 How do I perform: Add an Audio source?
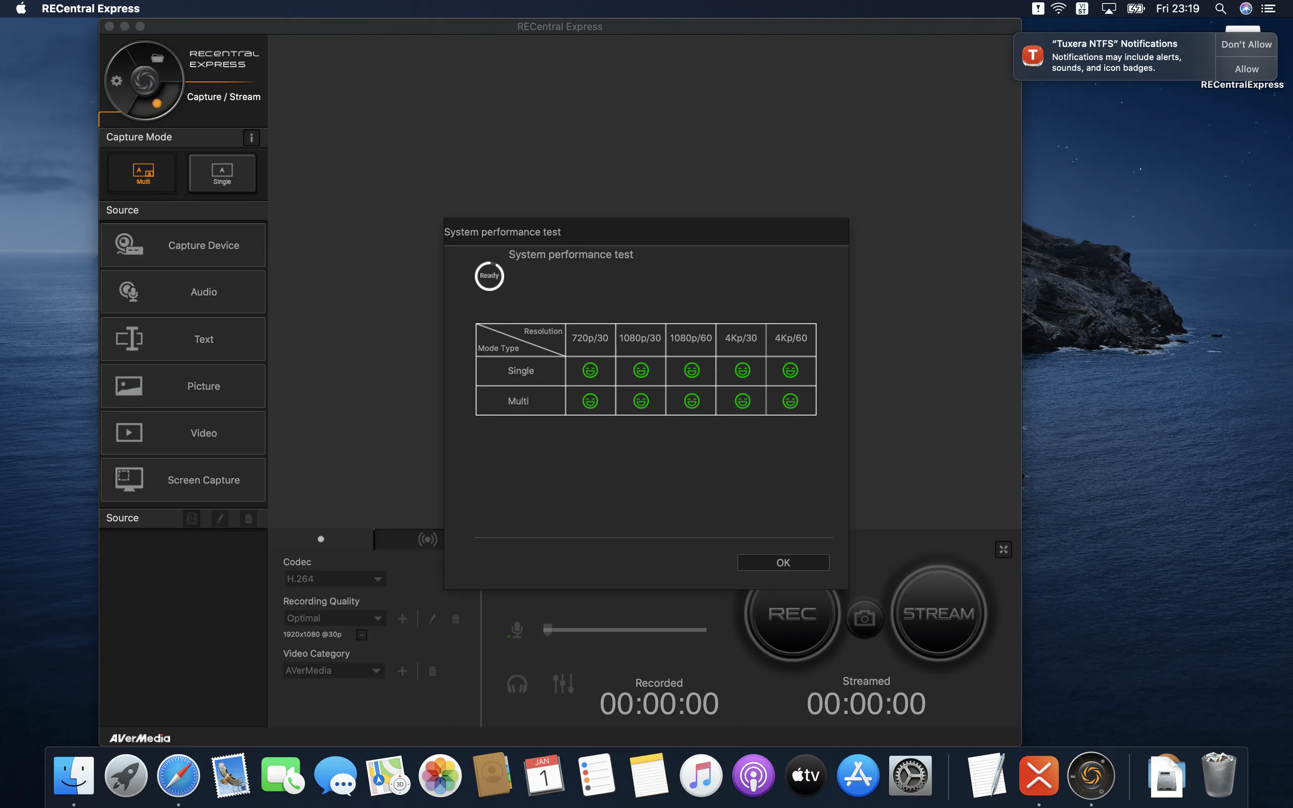(x=183, y=292)
